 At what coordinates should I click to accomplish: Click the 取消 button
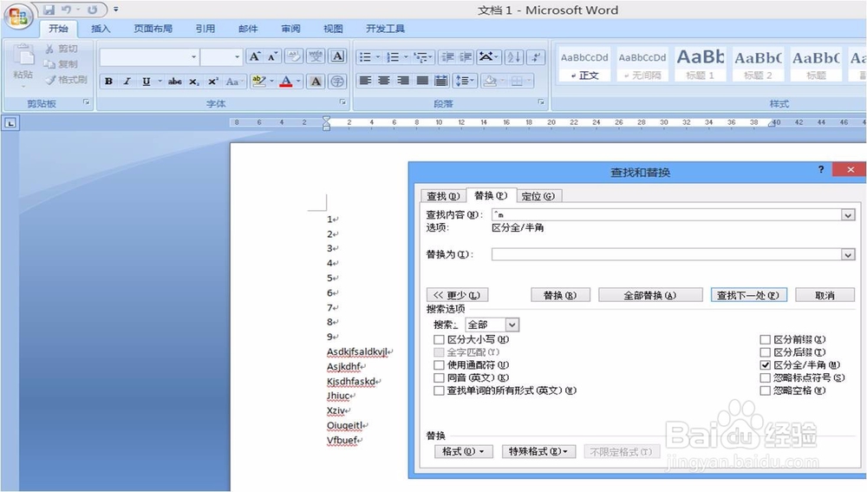825,295
